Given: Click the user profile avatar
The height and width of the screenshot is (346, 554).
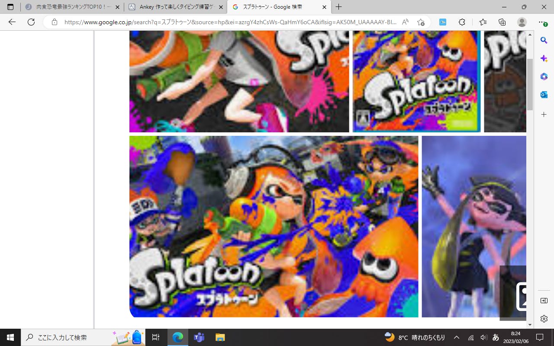Looking at the screenshot, I should [522, 22].
